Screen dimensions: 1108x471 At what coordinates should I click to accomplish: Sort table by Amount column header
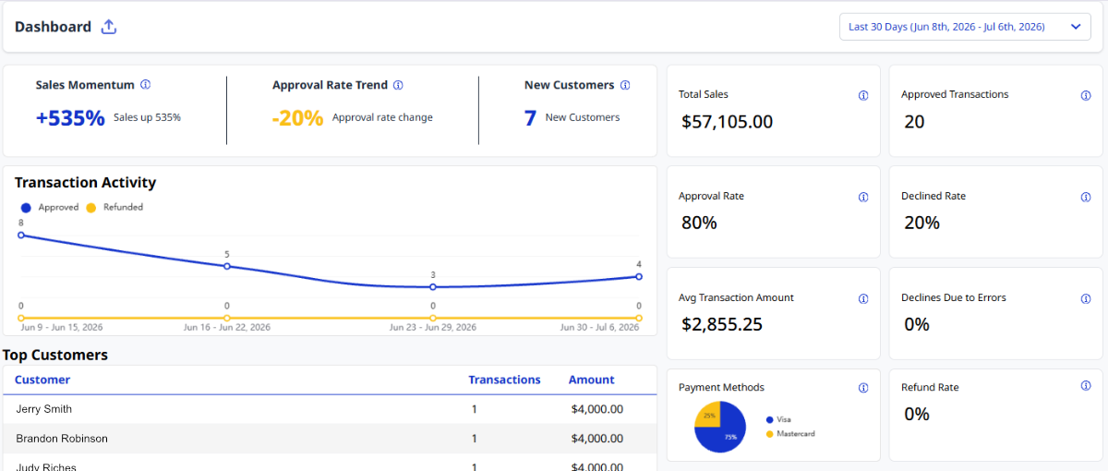[x=592, y=380]
